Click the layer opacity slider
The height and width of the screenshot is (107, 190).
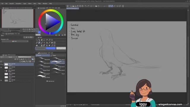(x=25, y=57)
